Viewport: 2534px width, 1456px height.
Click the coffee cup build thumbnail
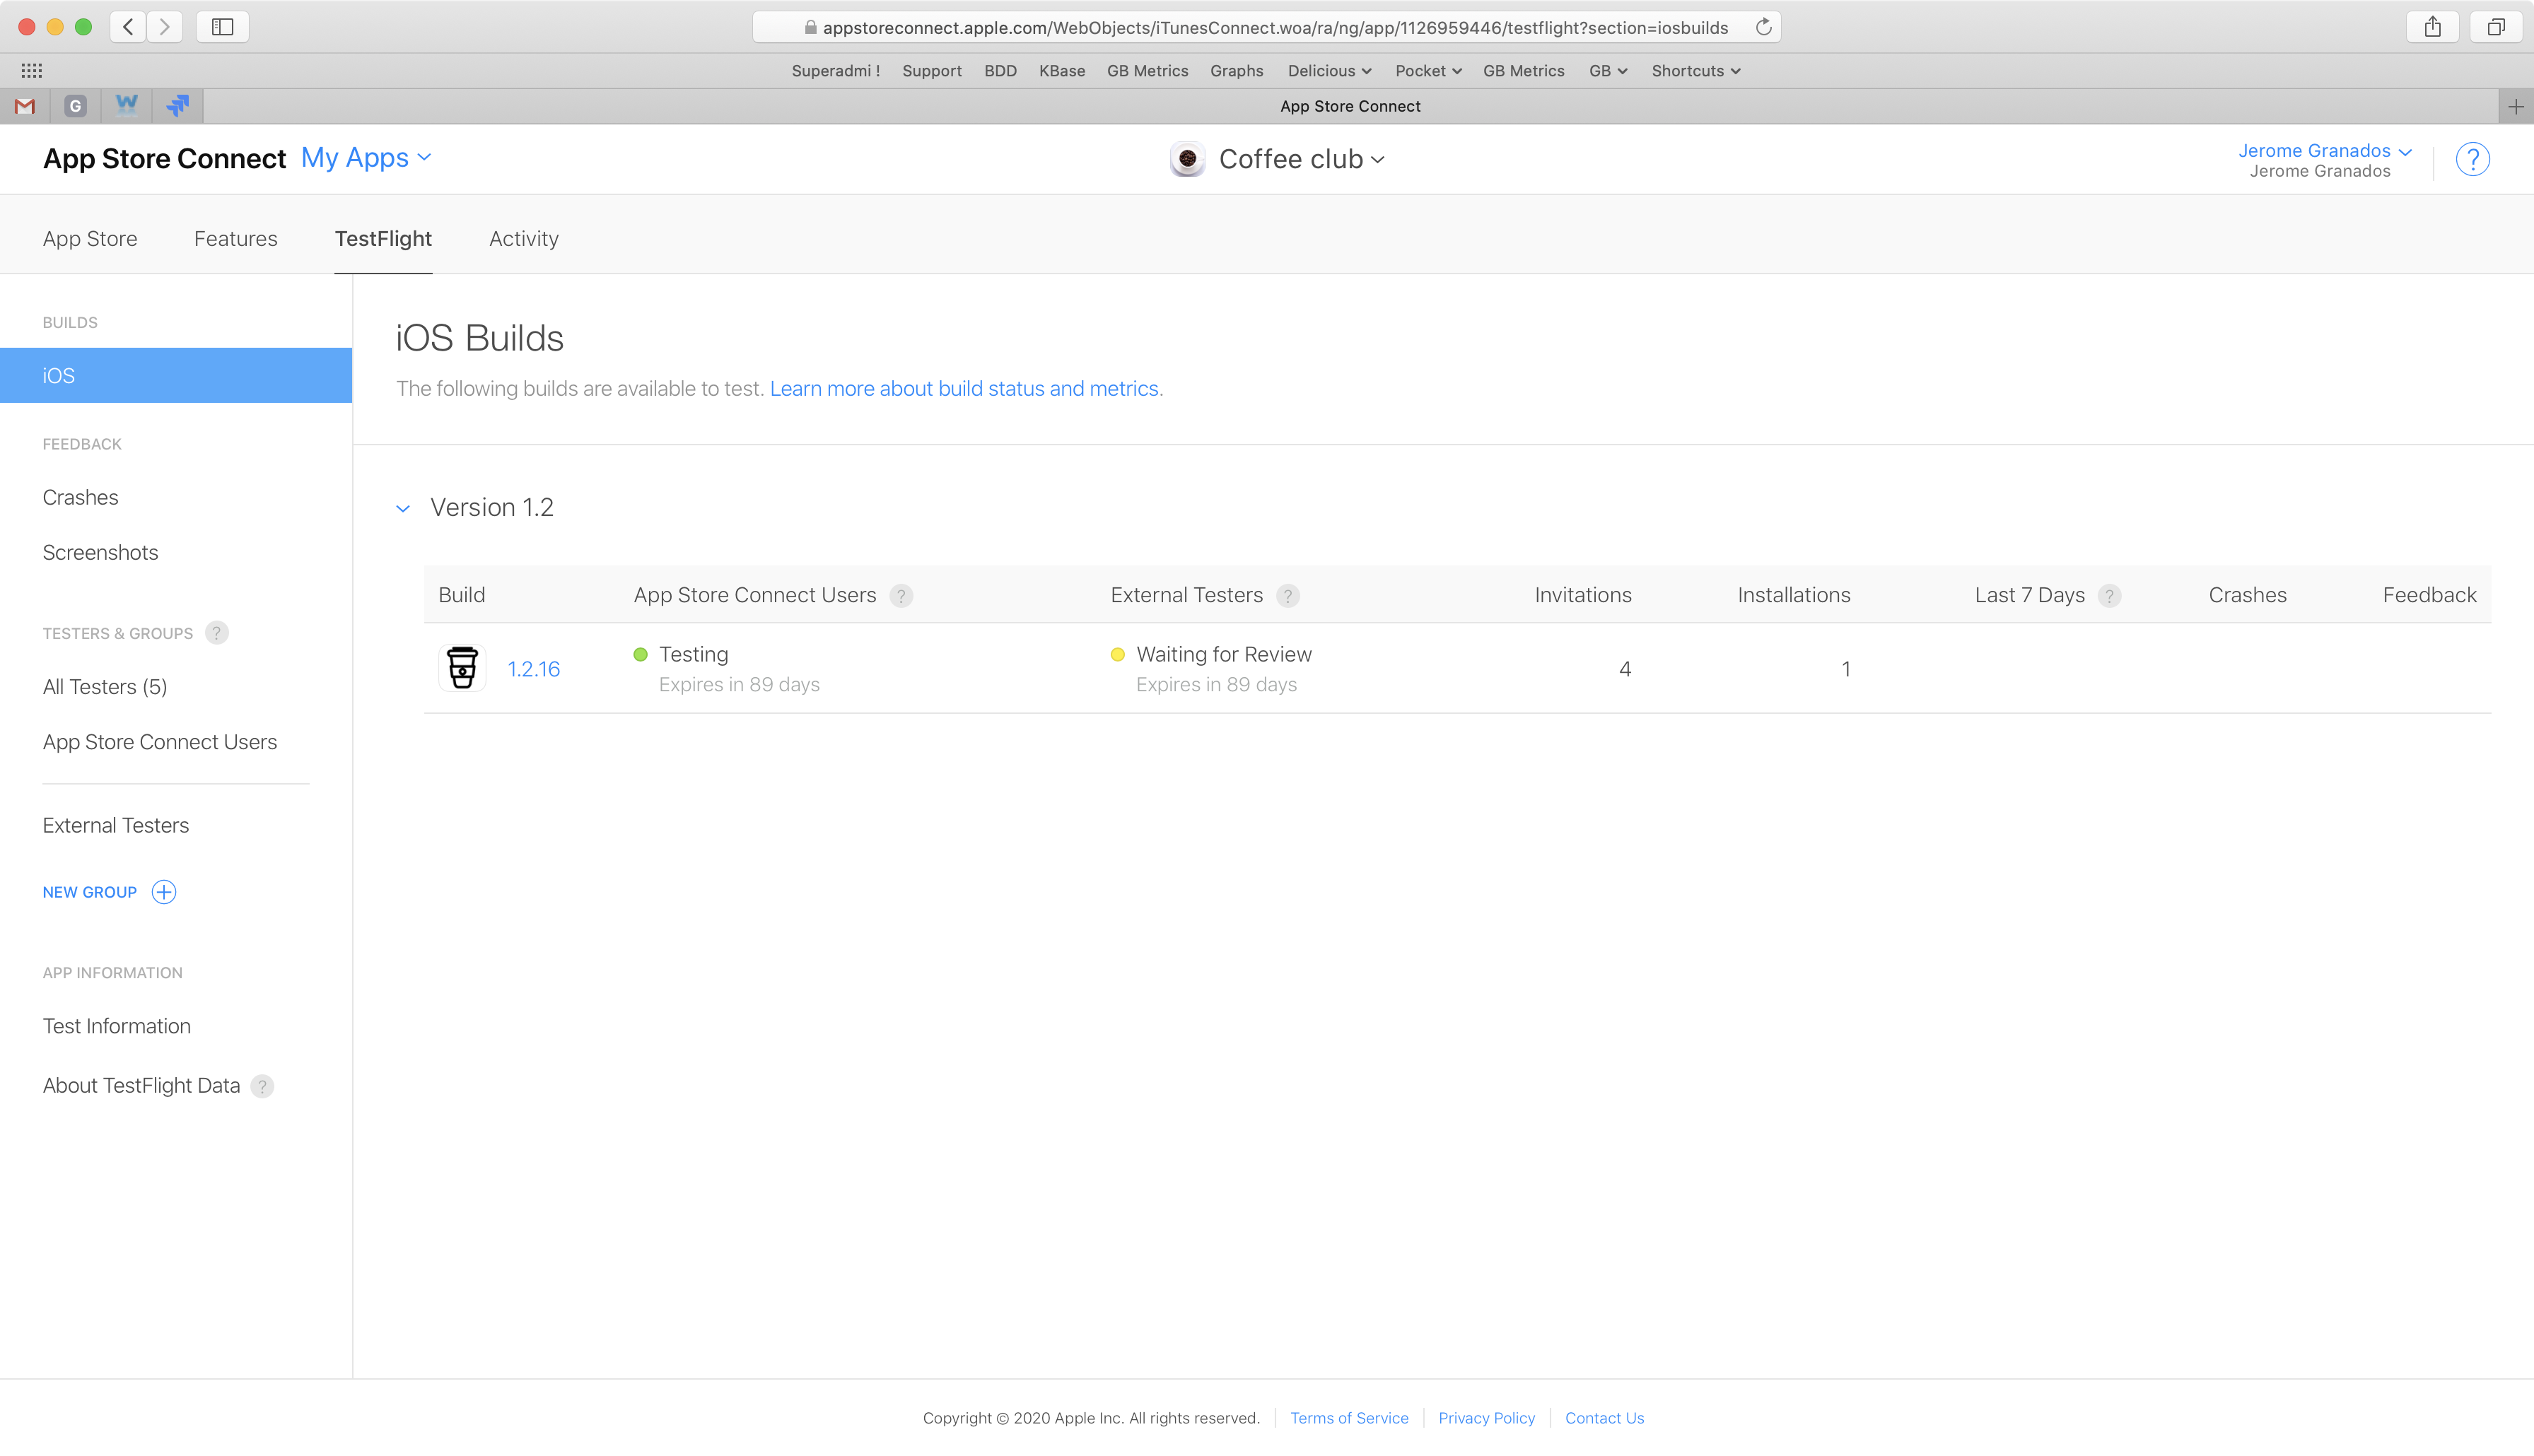pos(462,667)
